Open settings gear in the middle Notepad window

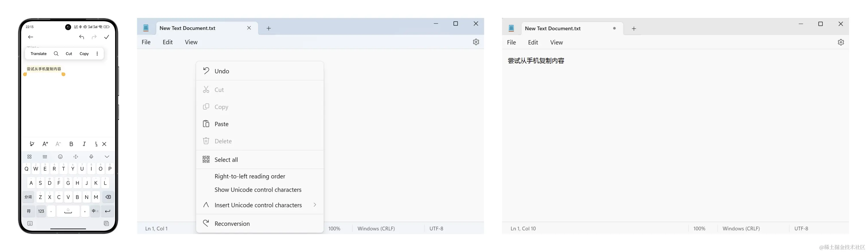click(476, 42)
